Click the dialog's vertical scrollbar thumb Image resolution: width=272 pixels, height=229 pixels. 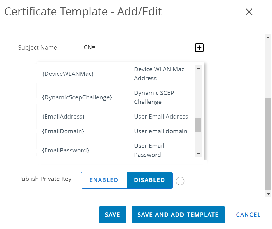pyautogui.click(x=268, y=144)
